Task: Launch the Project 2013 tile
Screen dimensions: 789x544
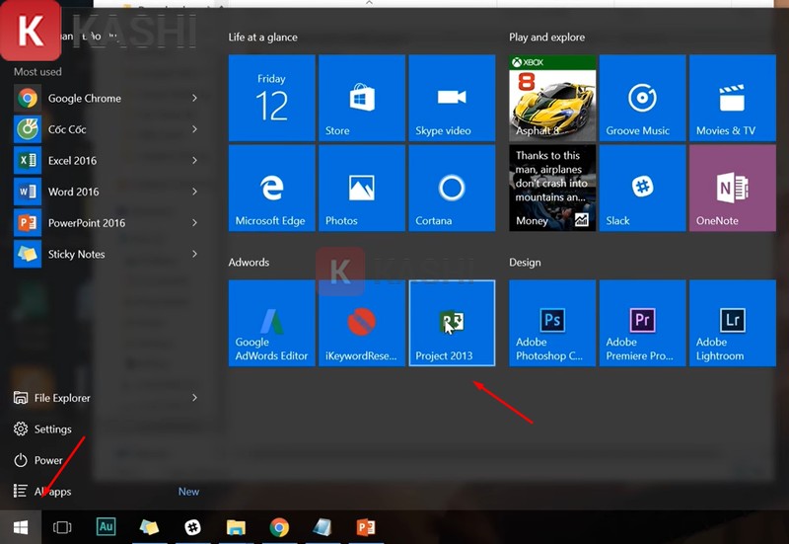Action: tap(452, 324)
